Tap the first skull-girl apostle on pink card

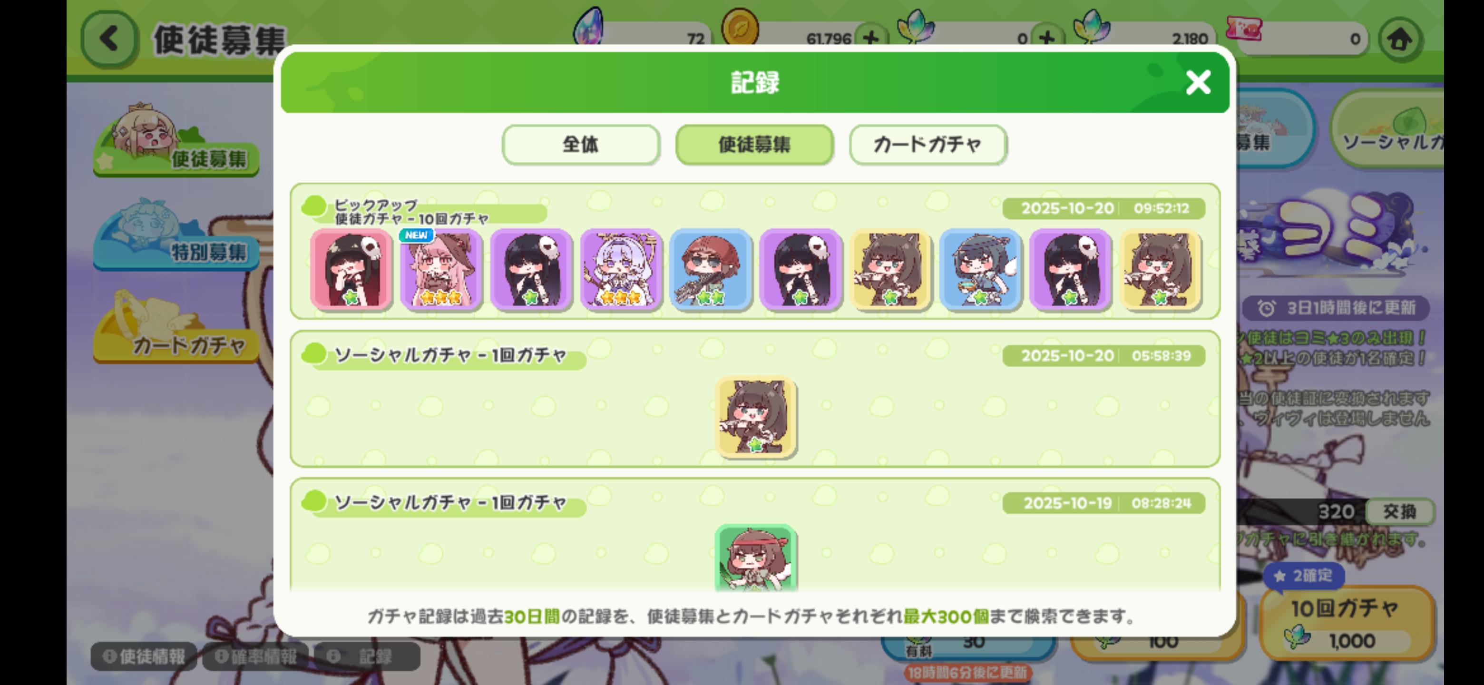(351, 270)
